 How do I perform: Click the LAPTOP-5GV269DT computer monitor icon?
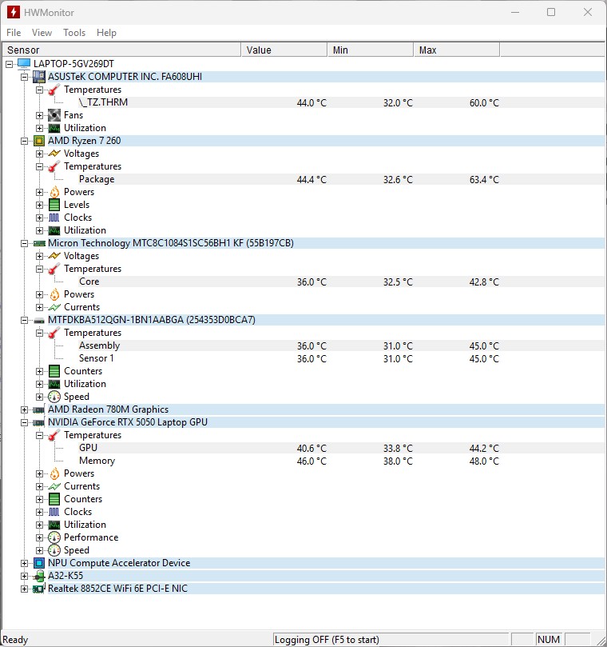(x=24, y=63)
